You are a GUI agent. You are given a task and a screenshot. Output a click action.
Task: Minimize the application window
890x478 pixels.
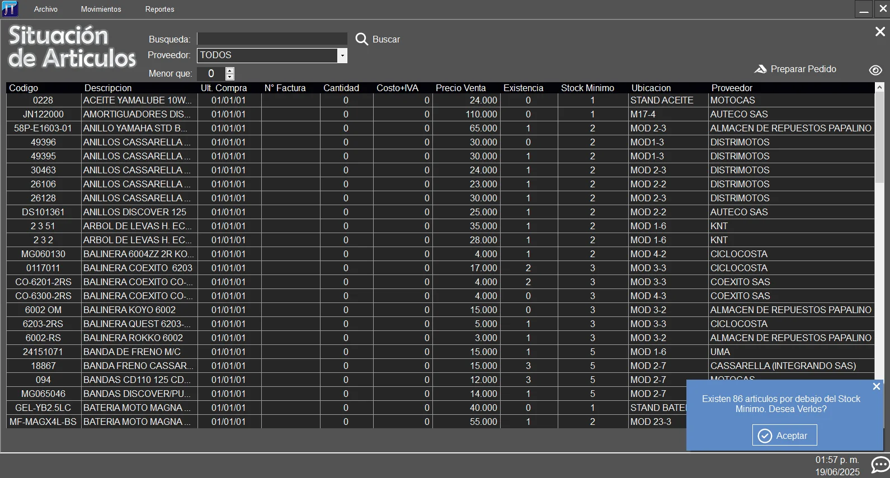(x=864, y=9)
